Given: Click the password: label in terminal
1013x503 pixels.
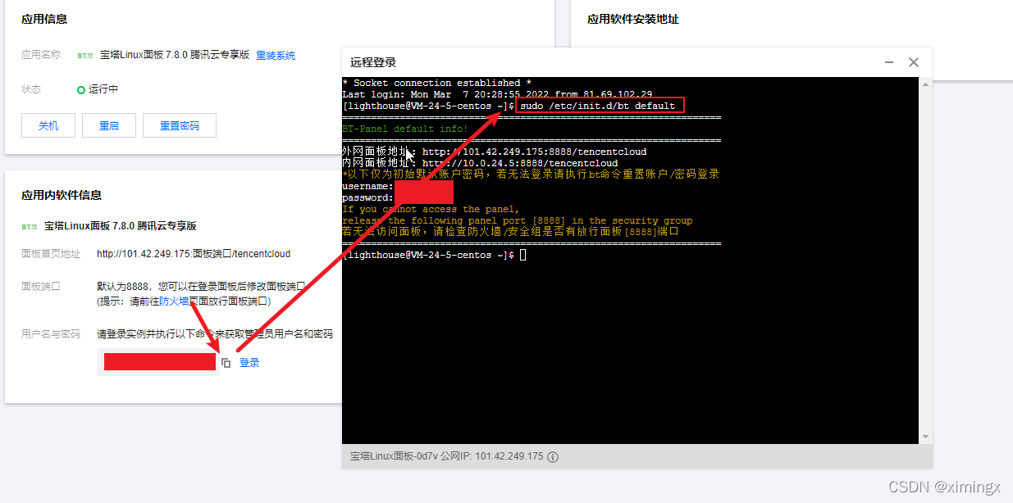Looking at the screenshot, I should [367, 197].
